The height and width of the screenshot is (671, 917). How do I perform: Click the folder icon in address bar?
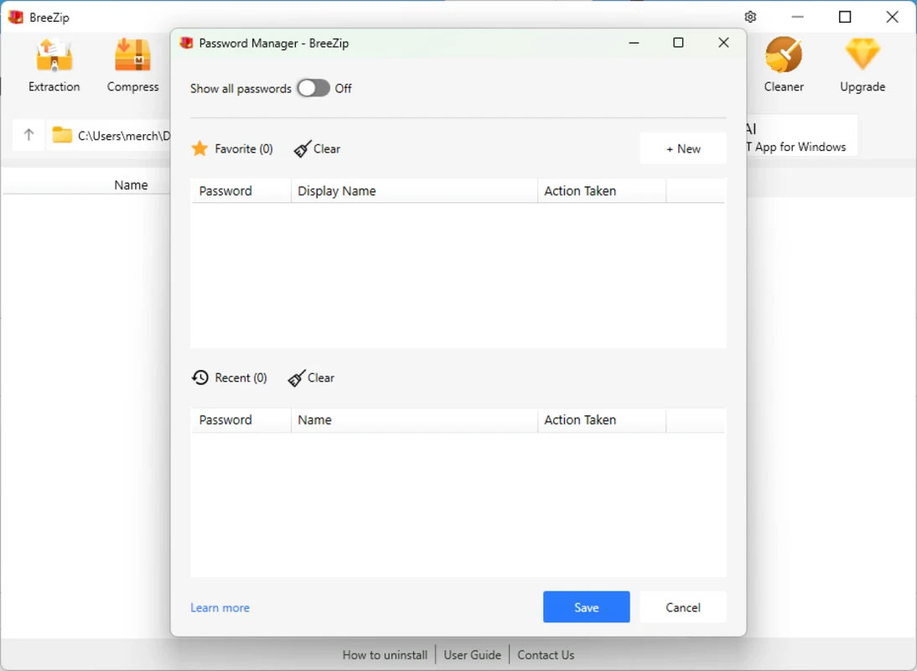pyautogui.click(x=61, y=135)
